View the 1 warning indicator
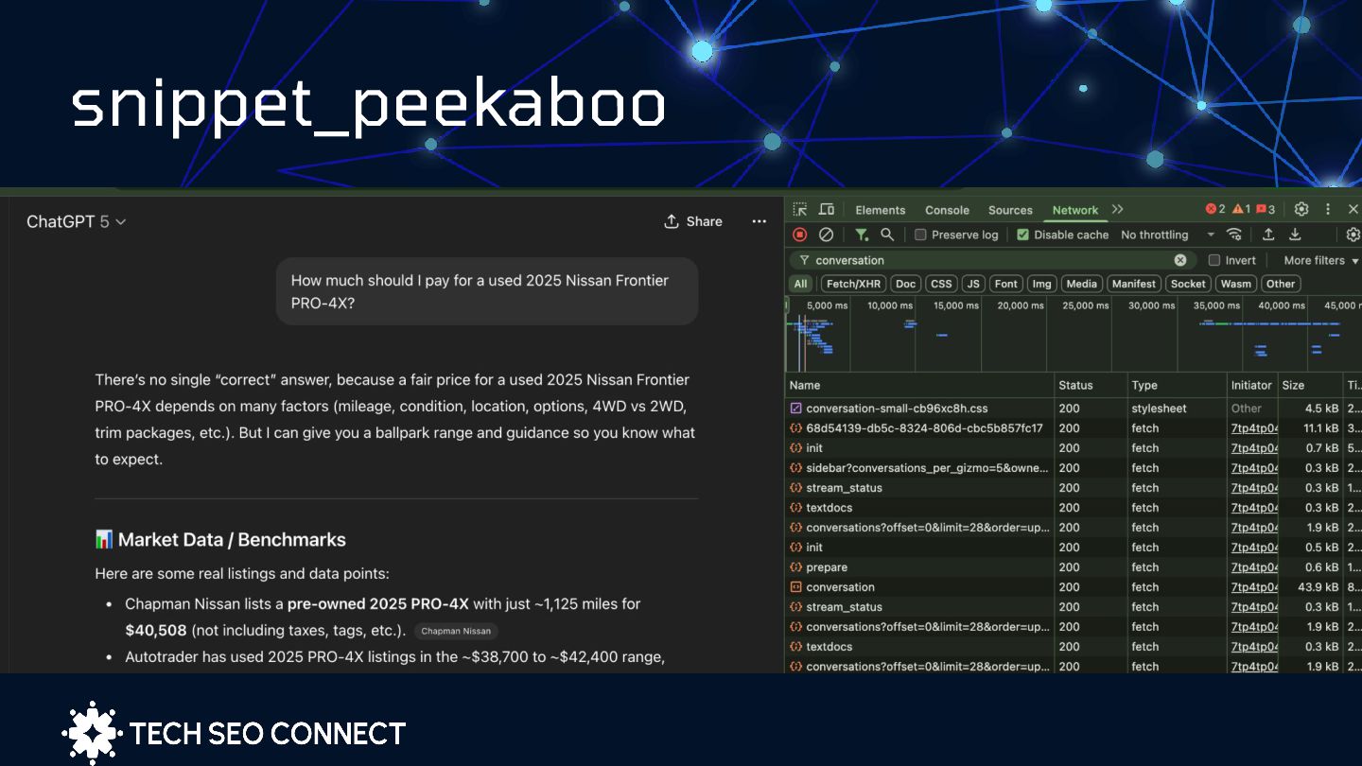1362x766 pixels. point(1241,209)
